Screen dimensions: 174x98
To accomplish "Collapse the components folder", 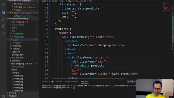I will click(x=12, y=34).
